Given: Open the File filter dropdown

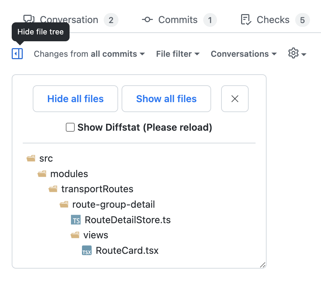Looking at the screenshot, I should tap(178, 54).
